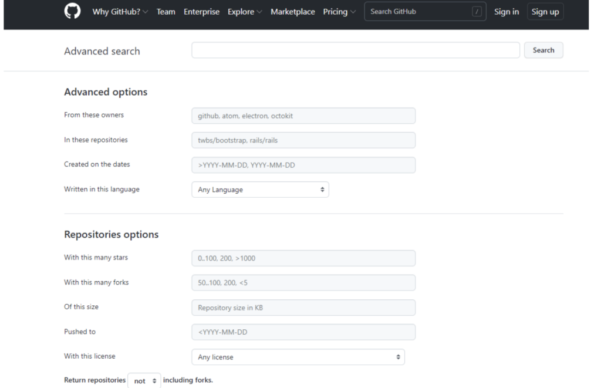Click the 'Advanced search' title text
The height and width of the screenshot is (388, 601).
[x=102, y=52]
